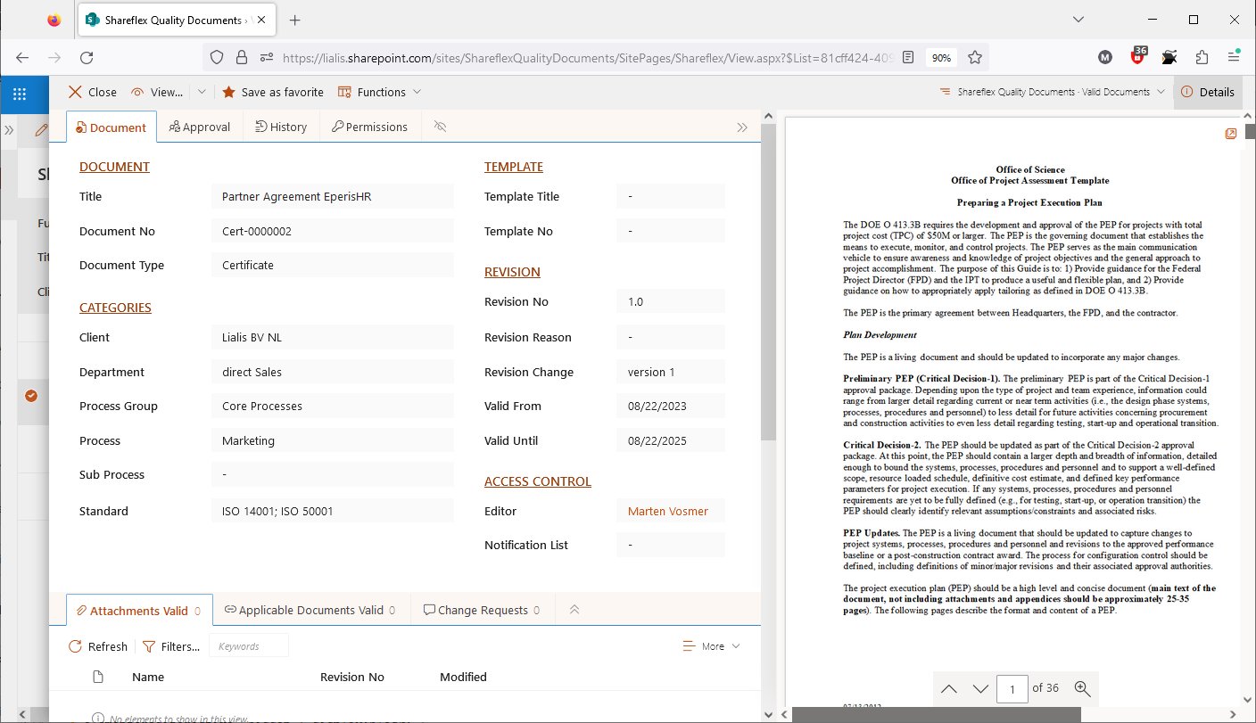Click the Keywords search field
This screenshot has width=1256, height=723.
click(x=249, y=646)
